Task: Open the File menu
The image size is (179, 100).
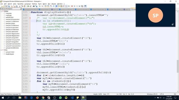Action: (2, 4)
